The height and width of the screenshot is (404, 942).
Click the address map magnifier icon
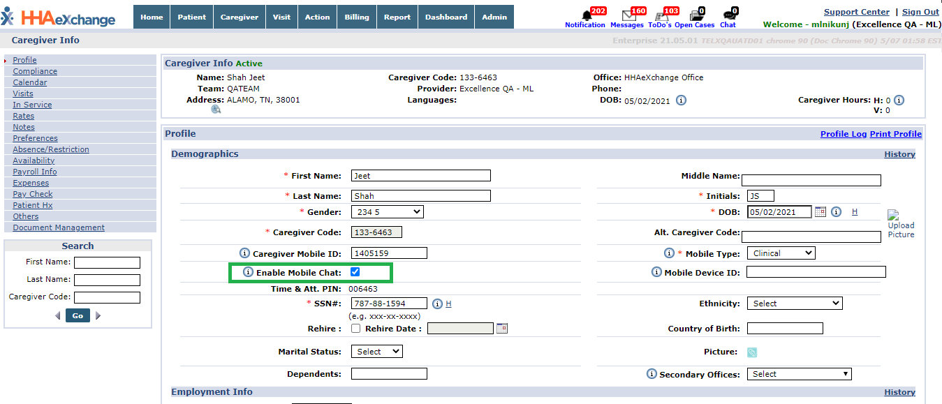[x=216, y=110]
